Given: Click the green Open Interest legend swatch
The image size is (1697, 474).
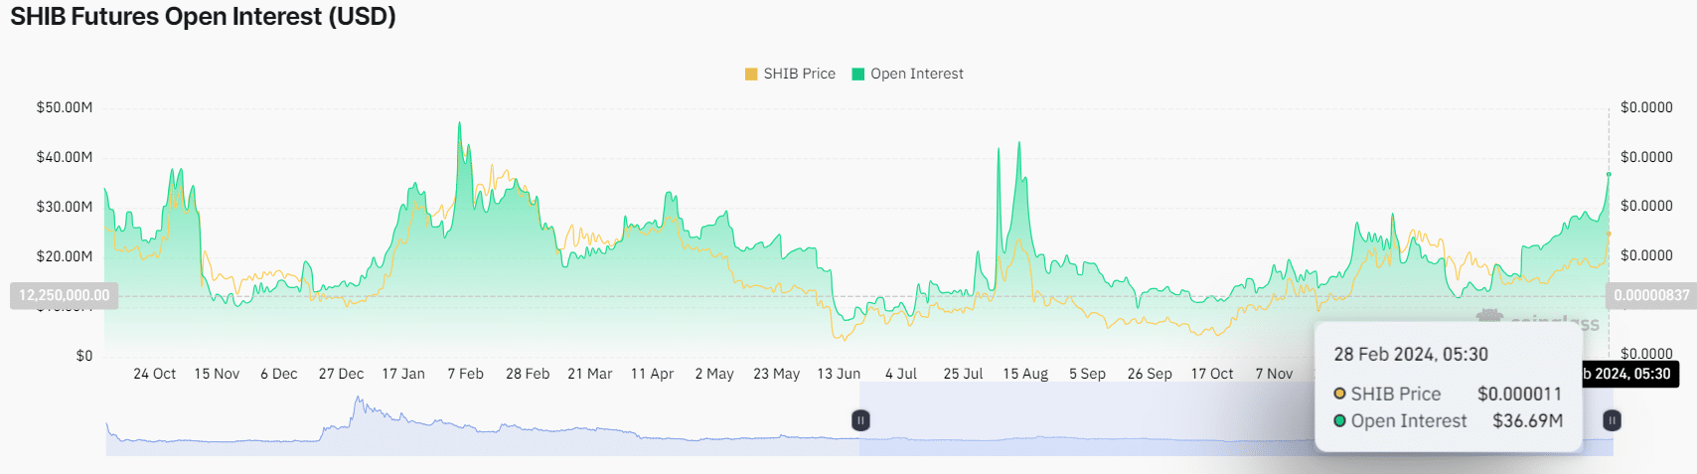Looking at the screenshot, I should click(x=858, y=75).
